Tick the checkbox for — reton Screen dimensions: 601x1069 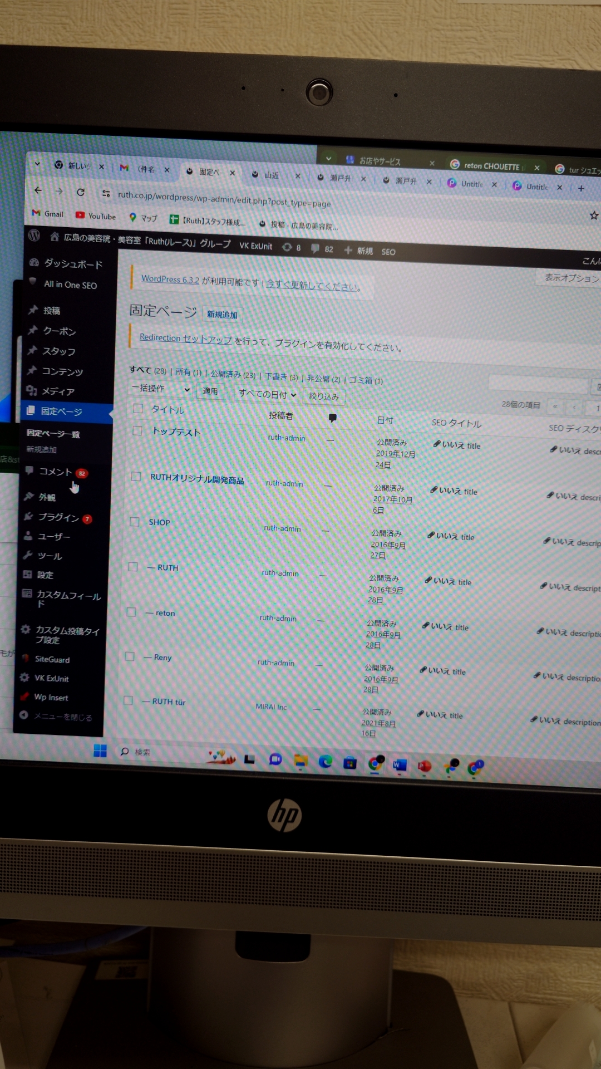[x=131, y=611]
